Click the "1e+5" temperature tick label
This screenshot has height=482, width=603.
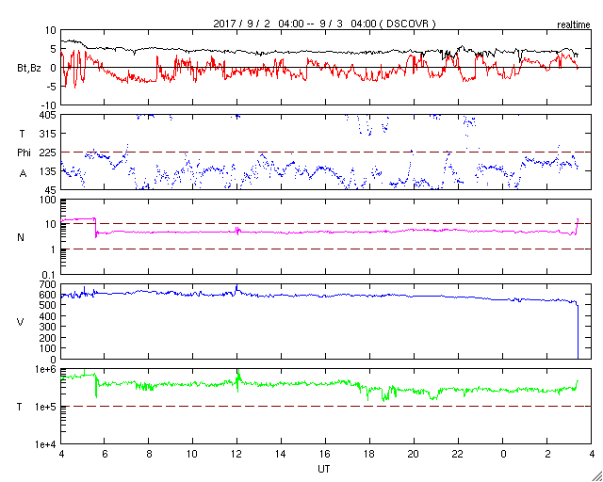(x=46, y=407)
